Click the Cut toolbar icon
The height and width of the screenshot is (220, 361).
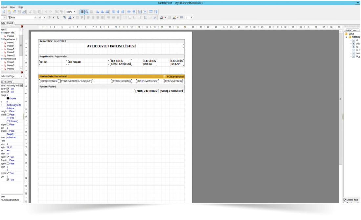[30, 12]
